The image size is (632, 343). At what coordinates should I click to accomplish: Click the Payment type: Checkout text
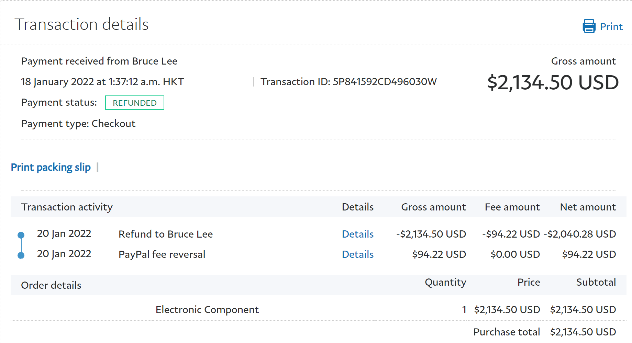(x=78, y=124)
